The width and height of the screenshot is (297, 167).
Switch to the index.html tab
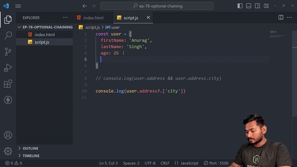click(x=93, y=18)
